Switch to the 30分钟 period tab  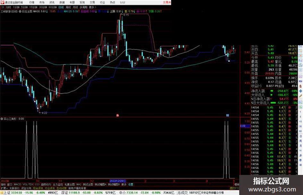[43, 7]
